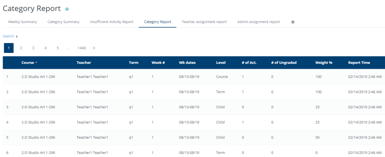Screen dimensions: 385x157
Task: Open Category Summary tab
Action: (x=63, y=22)
